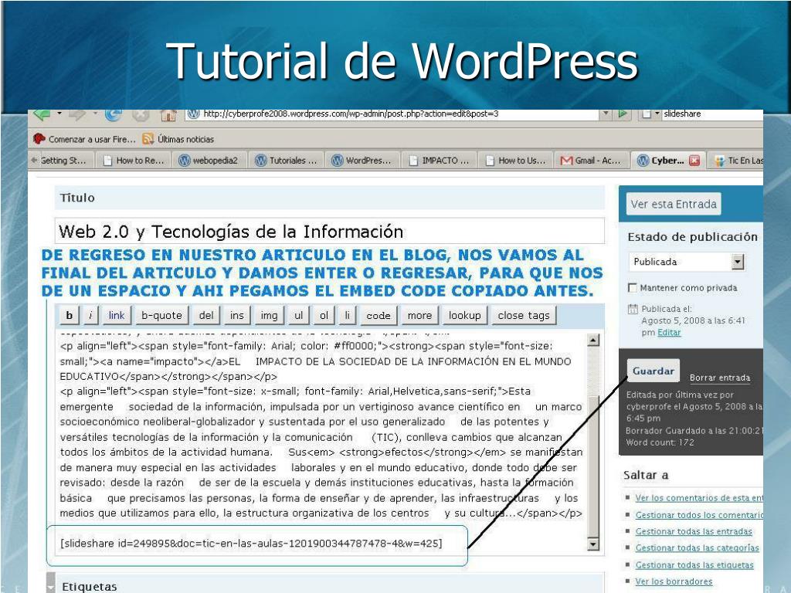Open the search engine selector dropdown
This screenshot has height=593, width=791.
650,114
